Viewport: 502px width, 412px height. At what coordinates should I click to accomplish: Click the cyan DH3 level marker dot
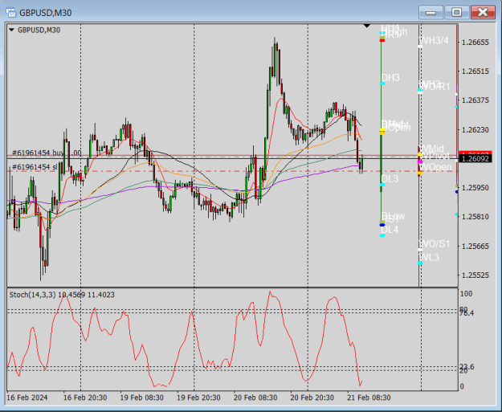coord(382,84)
